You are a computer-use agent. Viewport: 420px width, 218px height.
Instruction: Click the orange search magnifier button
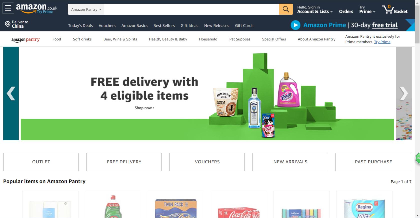point(286,9)
